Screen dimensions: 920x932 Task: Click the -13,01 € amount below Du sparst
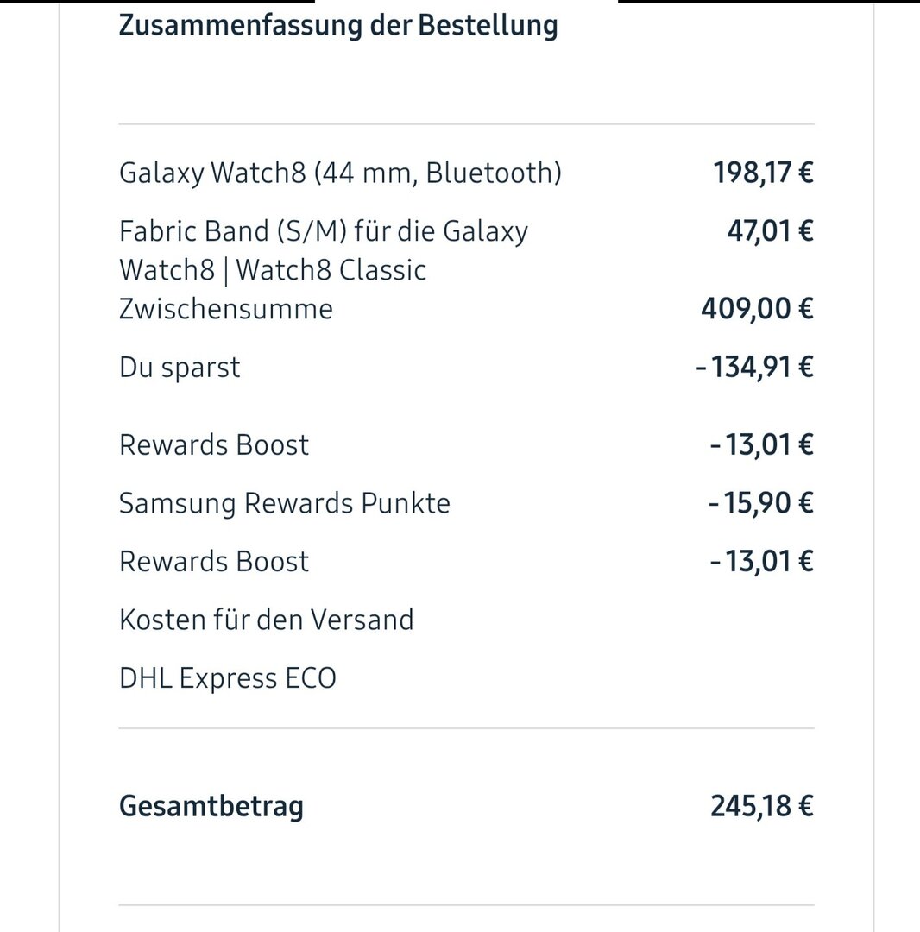(x=761, y=445)
